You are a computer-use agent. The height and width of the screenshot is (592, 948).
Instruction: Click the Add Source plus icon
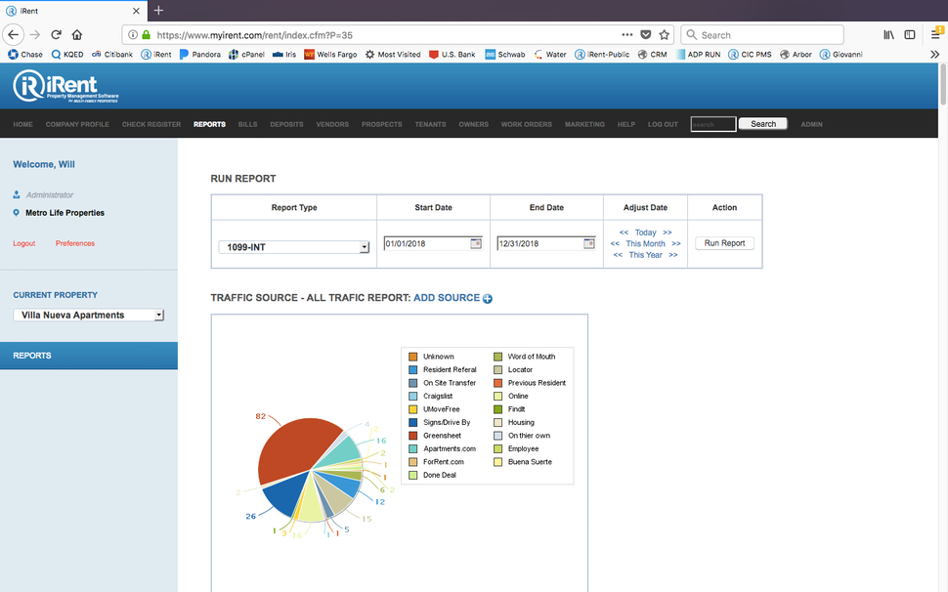pos(488,298)
